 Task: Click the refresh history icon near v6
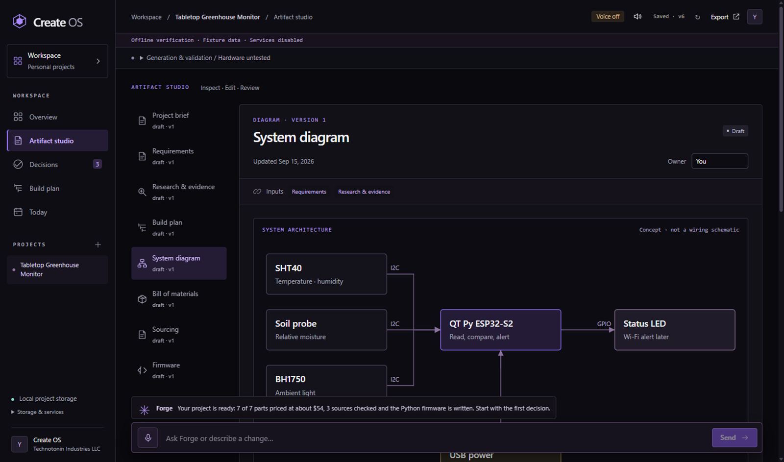[x=697, y=17]
